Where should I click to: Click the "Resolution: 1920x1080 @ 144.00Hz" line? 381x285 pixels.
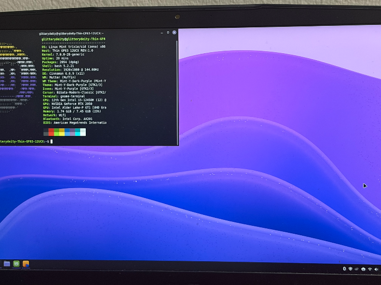[70, 70]
